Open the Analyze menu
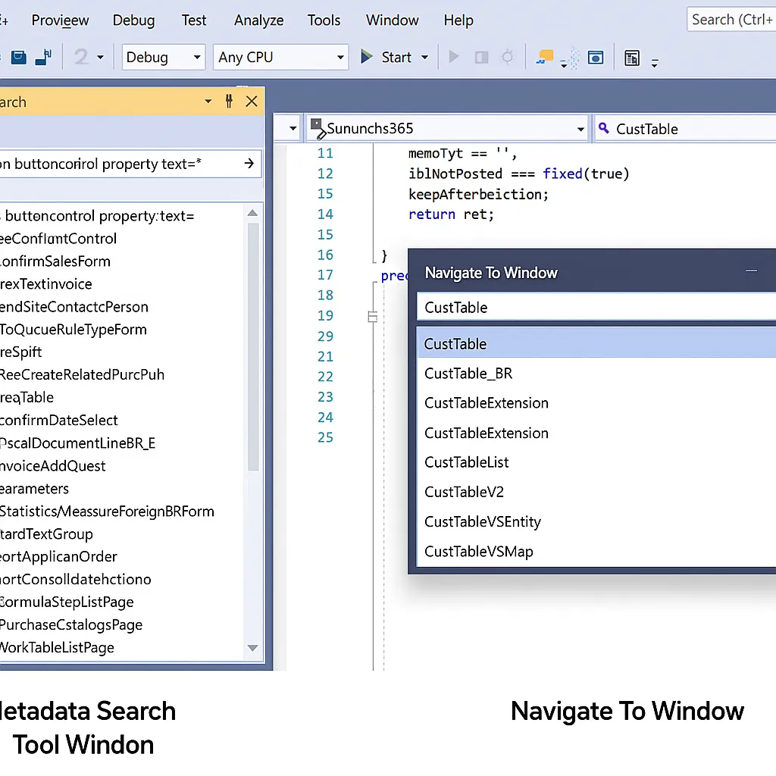 coord(258,20)
